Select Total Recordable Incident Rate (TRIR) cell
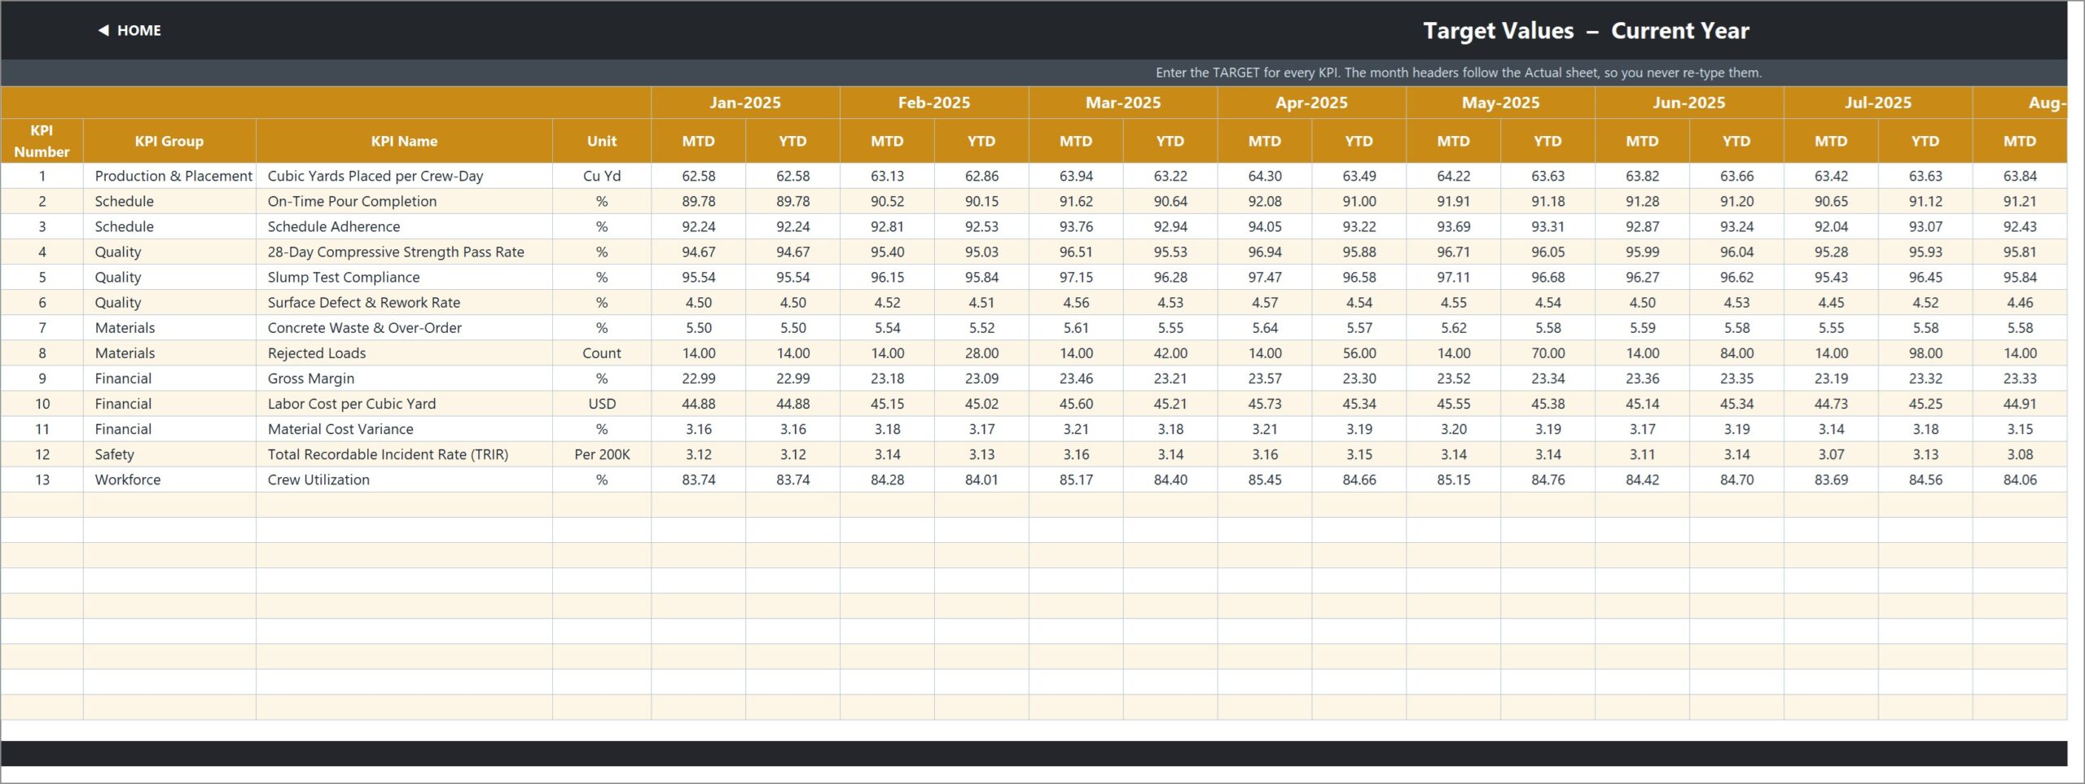The image size is (2085, 784). [404, 453]
